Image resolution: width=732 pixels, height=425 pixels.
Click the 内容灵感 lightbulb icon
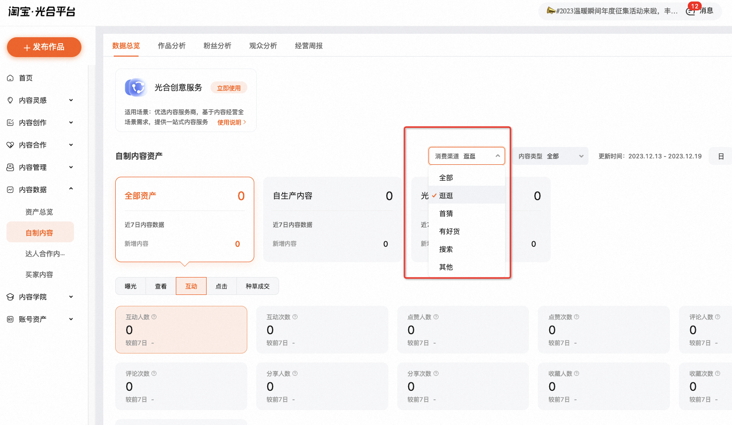tap(10, 100)
